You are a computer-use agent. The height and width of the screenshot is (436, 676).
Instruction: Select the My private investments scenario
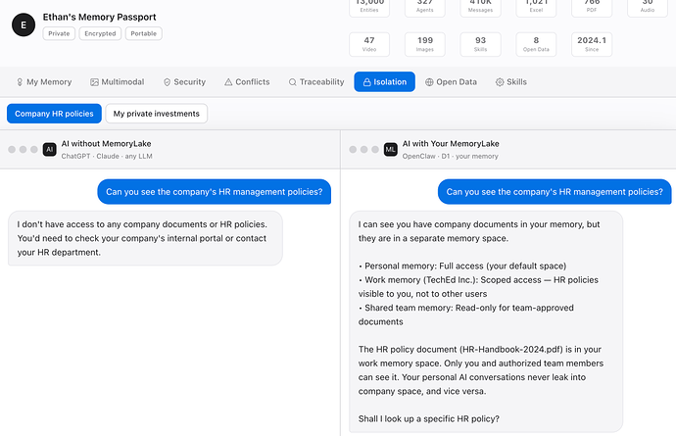pos(156,114)
